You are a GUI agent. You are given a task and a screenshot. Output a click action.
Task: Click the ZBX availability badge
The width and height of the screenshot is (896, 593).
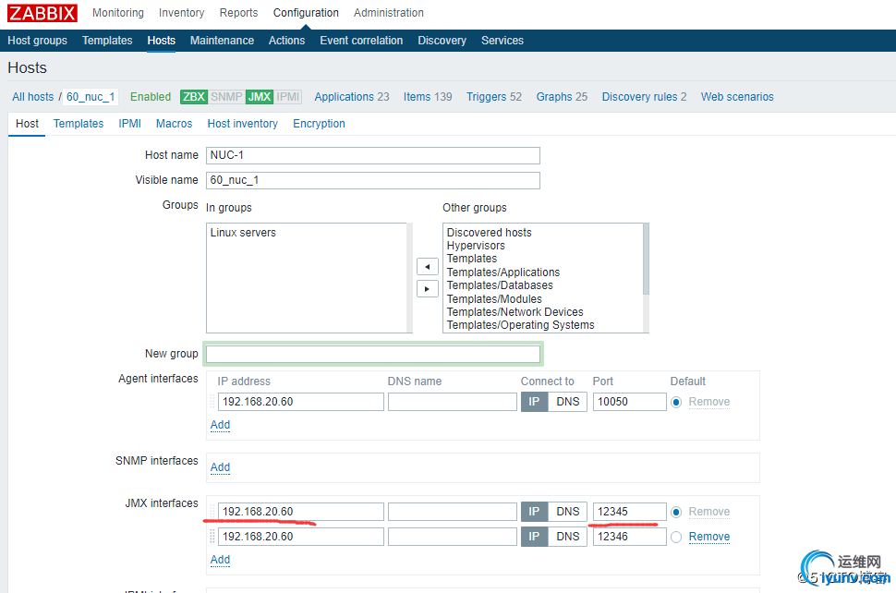click(x=194, y=97)
